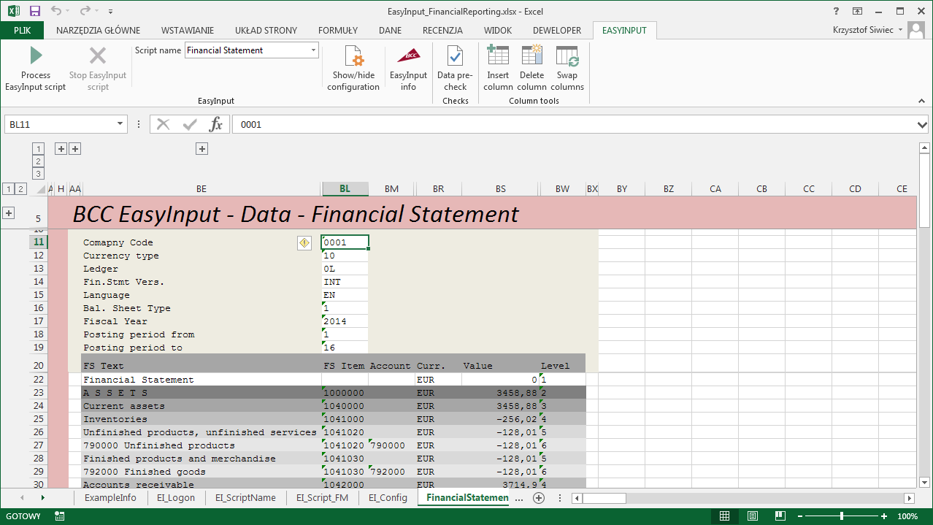933x525 pixels.
Task: Open Customize Quick Access Toolbar menu
Action: (110, 12)
